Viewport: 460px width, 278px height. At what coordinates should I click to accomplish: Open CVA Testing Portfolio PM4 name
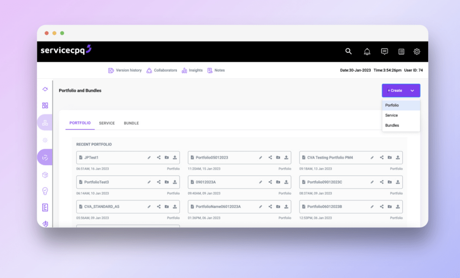tap(330, 158)
